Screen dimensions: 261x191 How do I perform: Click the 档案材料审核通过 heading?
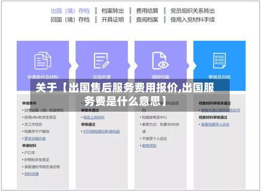(x=213, y=117)
